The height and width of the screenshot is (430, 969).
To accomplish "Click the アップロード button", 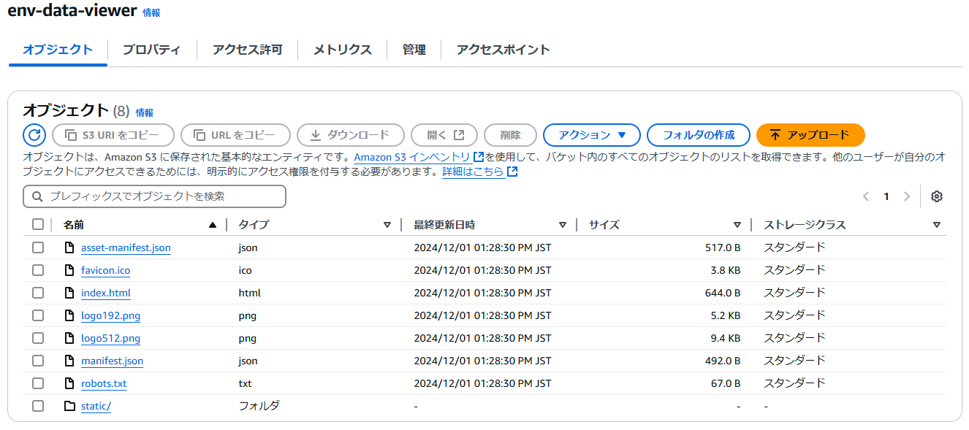I will (810, 135).
